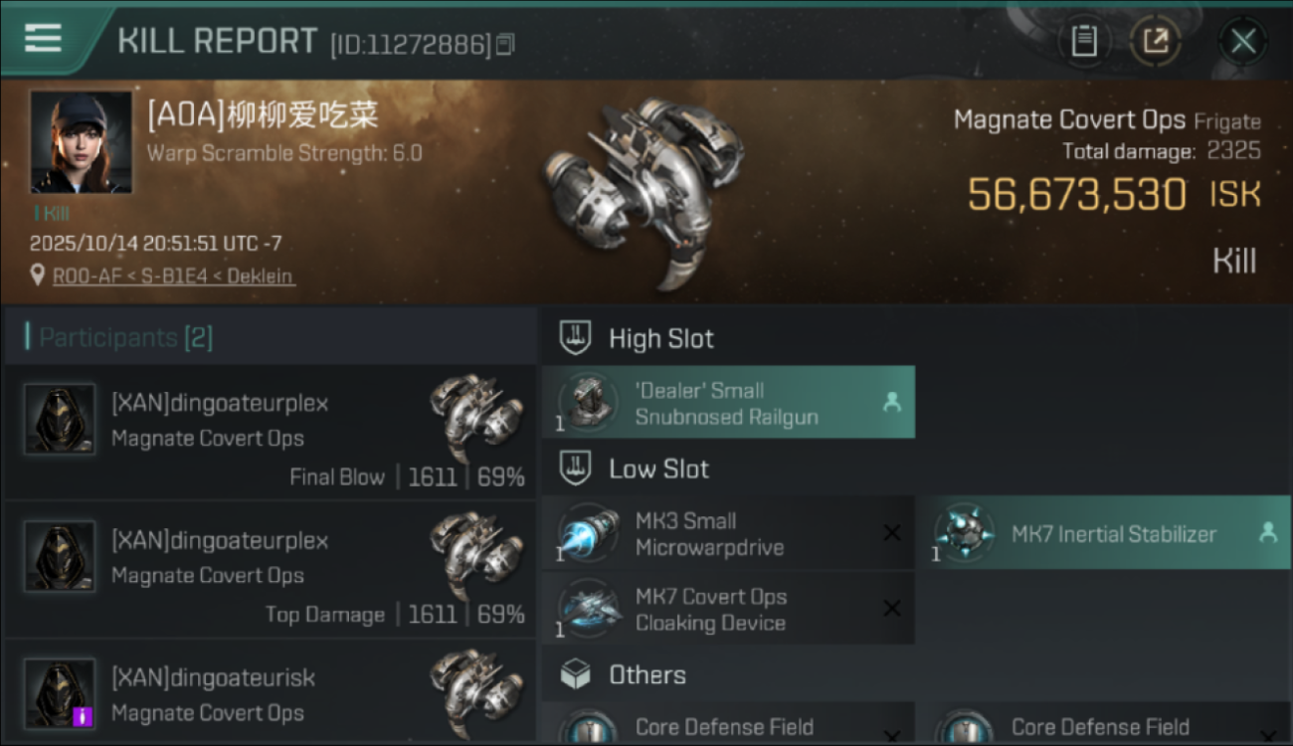Click the Magnate Covert Ops ship image
This screenshot has width=1293, height=746.
click(643, 188)
